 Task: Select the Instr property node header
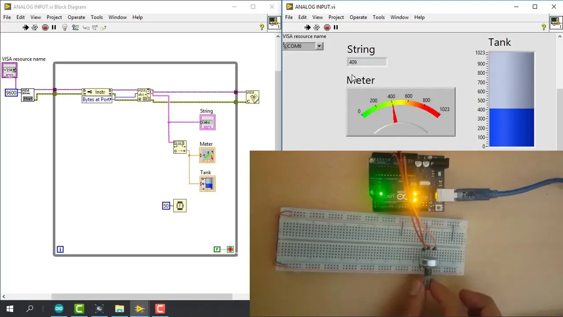(x=97, y=92)
